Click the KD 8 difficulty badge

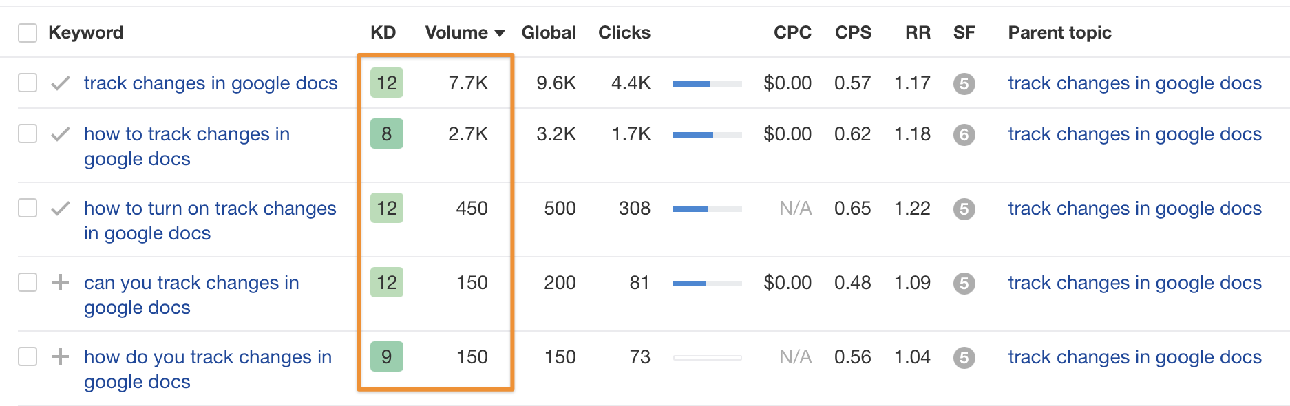tap(386, 134)
